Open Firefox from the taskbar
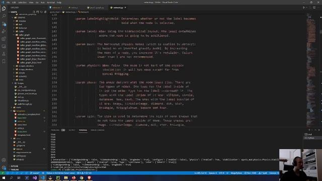 point(74,177)
